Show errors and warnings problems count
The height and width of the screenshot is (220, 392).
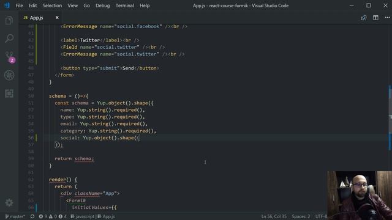pyautogui.click(x=53, y=216)
